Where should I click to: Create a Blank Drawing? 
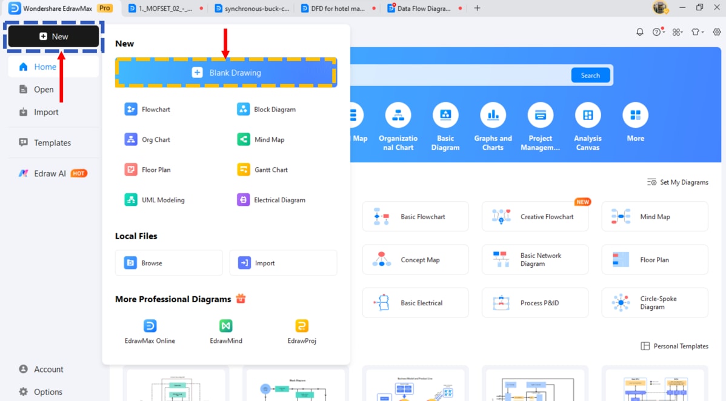click(226, 73)
